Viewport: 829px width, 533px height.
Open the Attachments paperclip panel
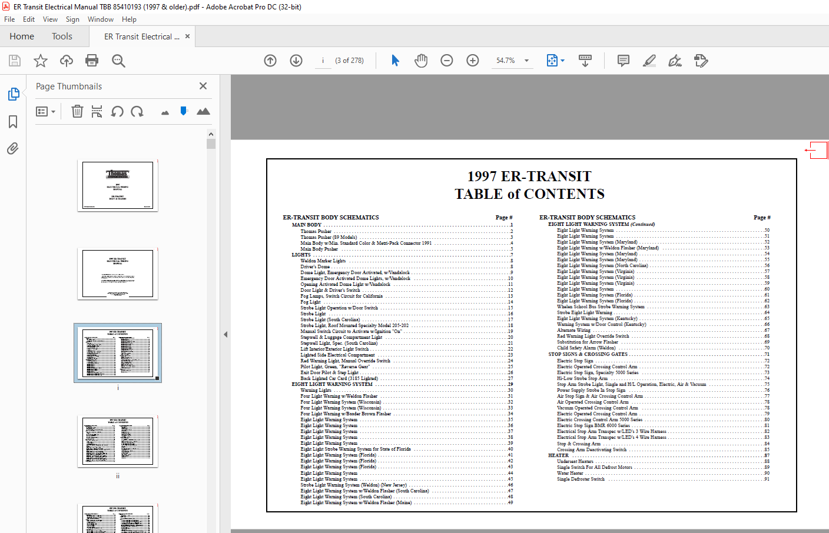[13, 148]
